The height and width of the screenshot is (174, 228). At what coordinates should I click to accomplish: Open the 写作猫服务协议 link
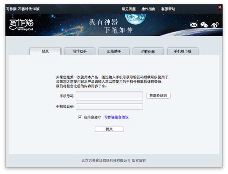point(116,117)
